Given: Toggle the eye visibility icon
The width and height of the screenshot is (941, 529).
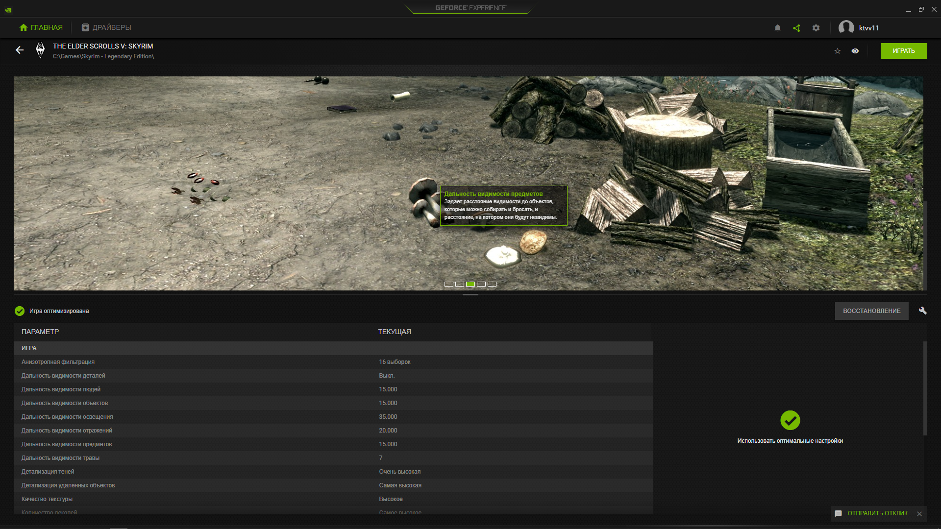Looking at the screenshot, I should coord(855,51).
